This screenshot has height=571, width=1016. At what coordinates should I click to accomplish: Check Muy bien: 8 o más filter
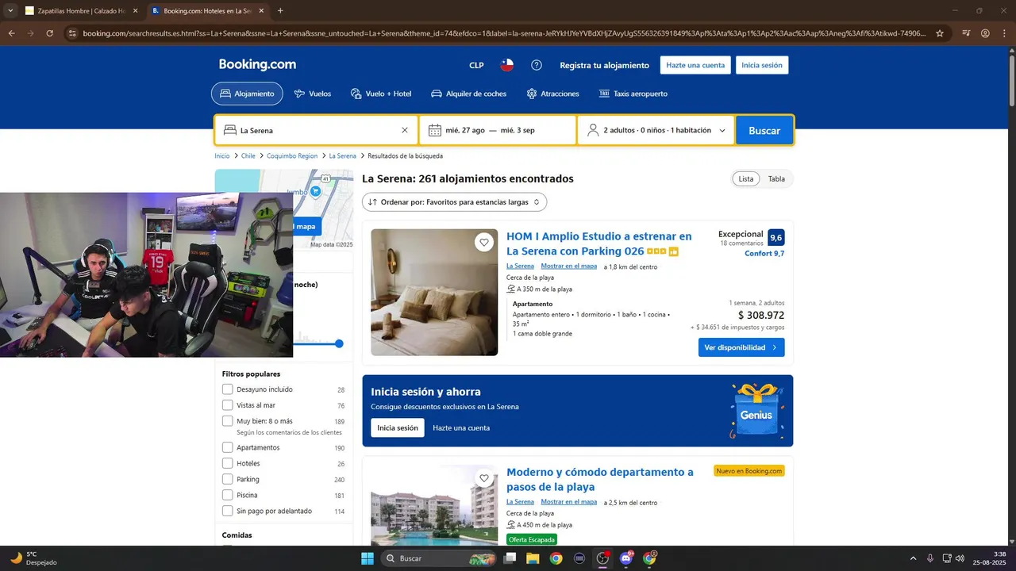228,421
